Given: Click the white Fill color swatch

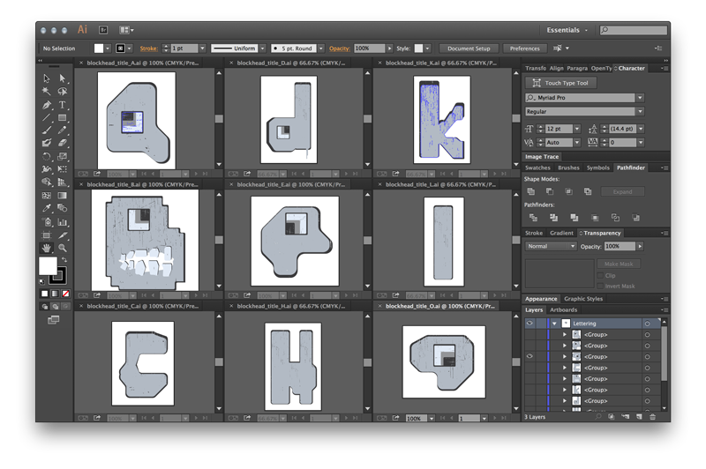Looking at the screenshot, I should pos(48,266).
